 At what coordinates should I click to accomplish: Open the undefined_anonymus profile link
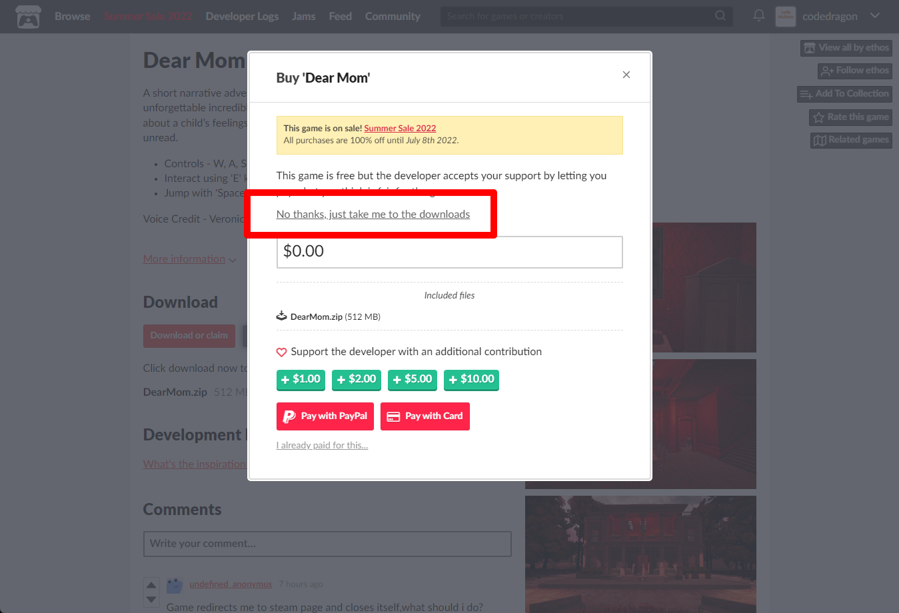[x=231, y=584]
